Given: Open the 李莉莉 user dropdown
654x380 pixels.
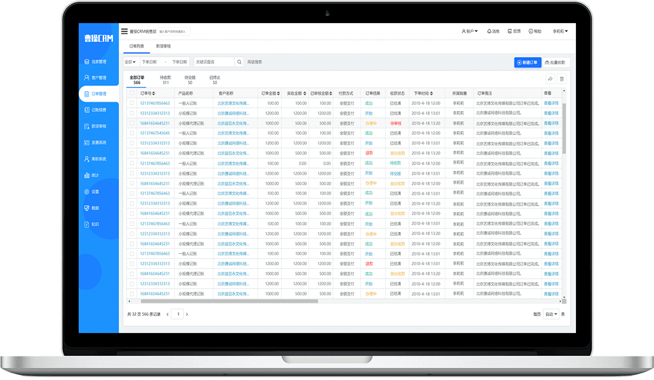Looking at the screenshot, I should (560, 31).
